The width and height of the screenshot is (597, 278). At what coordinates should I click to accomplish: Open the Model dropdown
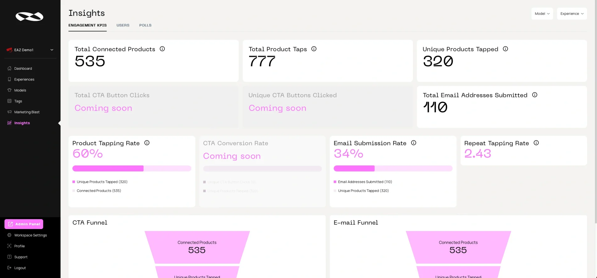[542, 14]
